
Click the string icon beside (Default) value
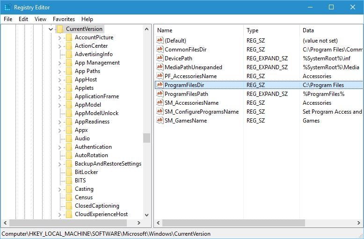point(160,40)
